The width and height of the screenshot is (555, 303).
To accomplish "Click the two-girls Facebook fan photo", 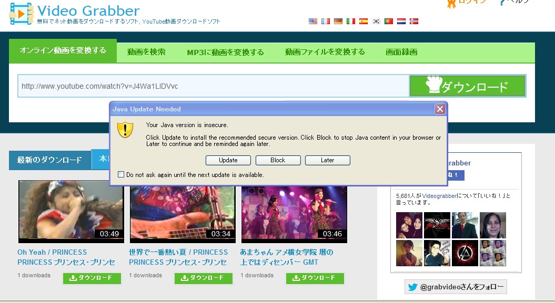I will (409, 225).
